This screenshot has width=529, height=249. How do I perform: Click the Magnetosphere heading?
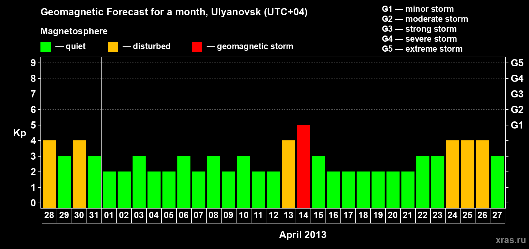74,31
